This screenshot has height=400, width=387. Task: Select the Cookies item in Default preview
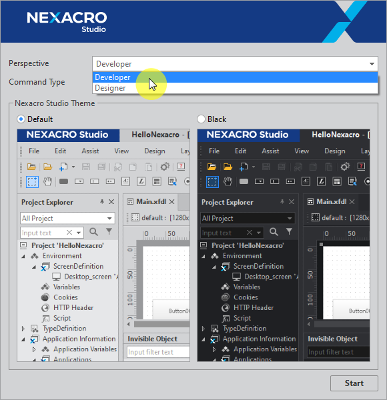[65, 297]
